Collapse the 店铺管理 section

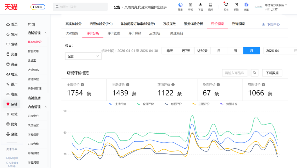pyautogui.click(x=46, y=33)
